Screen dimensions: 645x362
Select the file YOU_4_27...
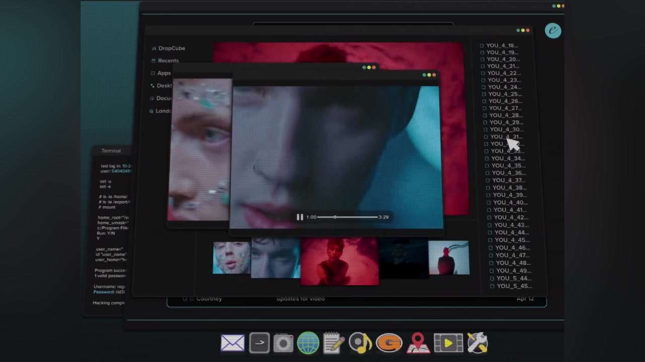coord(505,108)
